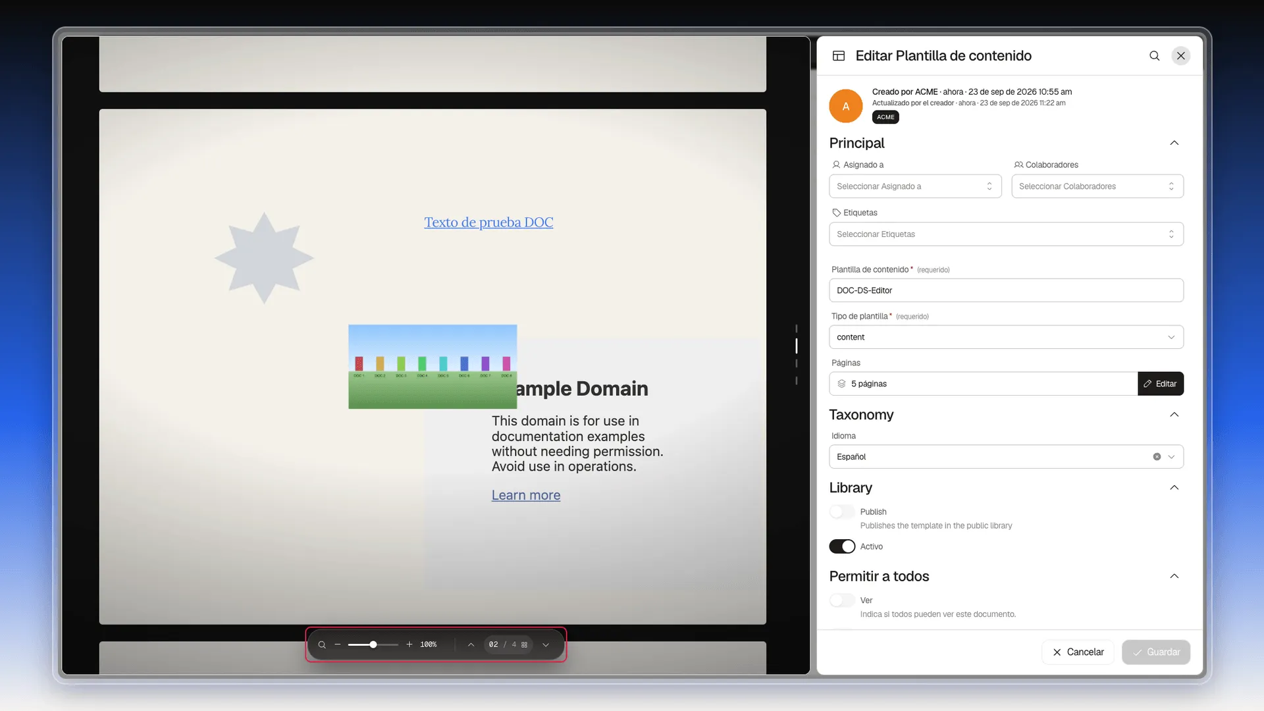Open the page grid overview icon
Image resolution: width=1264 pixels, height=711 pixels.
(x=525, y=645)
